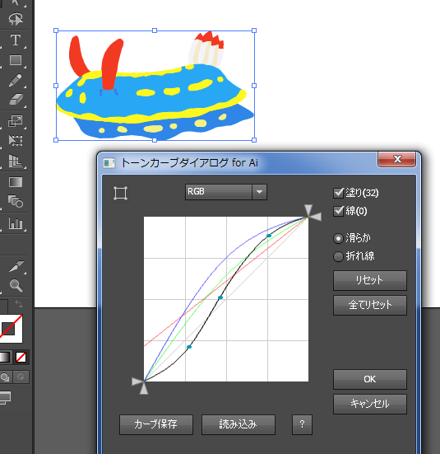Open the RGB channel dropdown

[x=226, y=192]
